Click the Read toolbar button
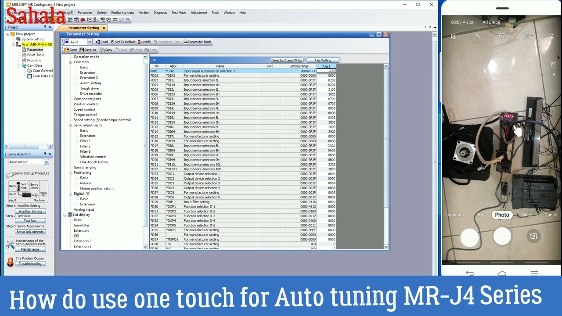 pos(101,42)
